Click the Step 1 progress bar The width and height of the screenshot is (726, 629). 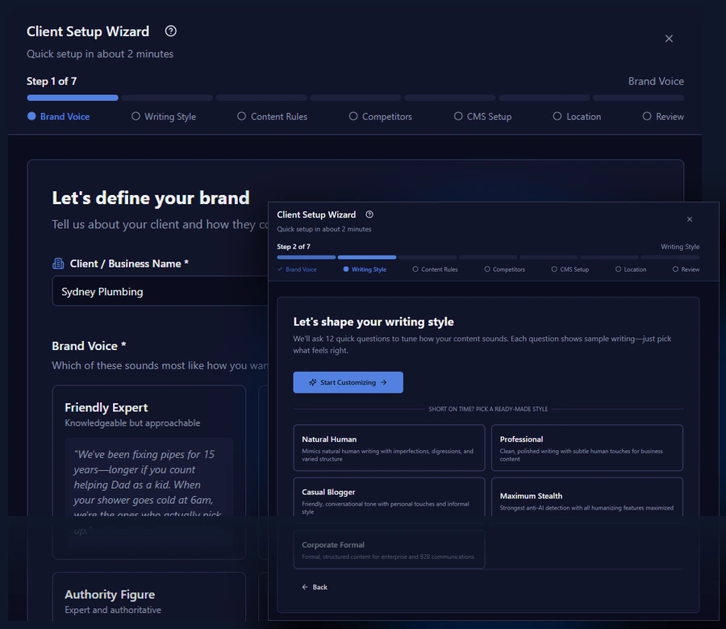coord(72,98)
